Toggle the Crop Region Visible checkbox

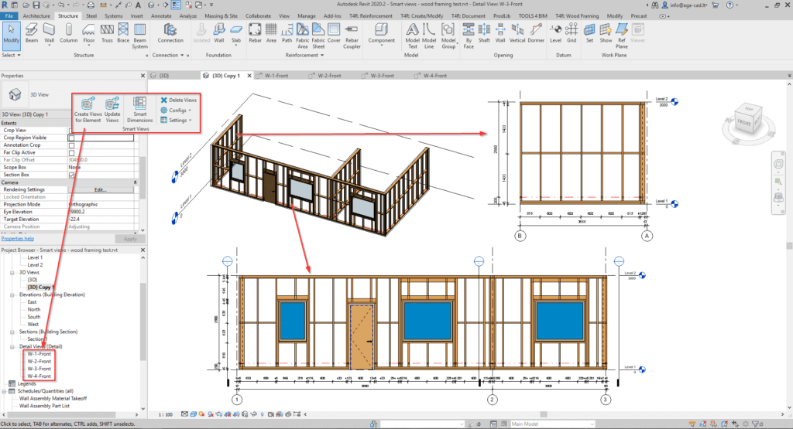pos(72,138)
